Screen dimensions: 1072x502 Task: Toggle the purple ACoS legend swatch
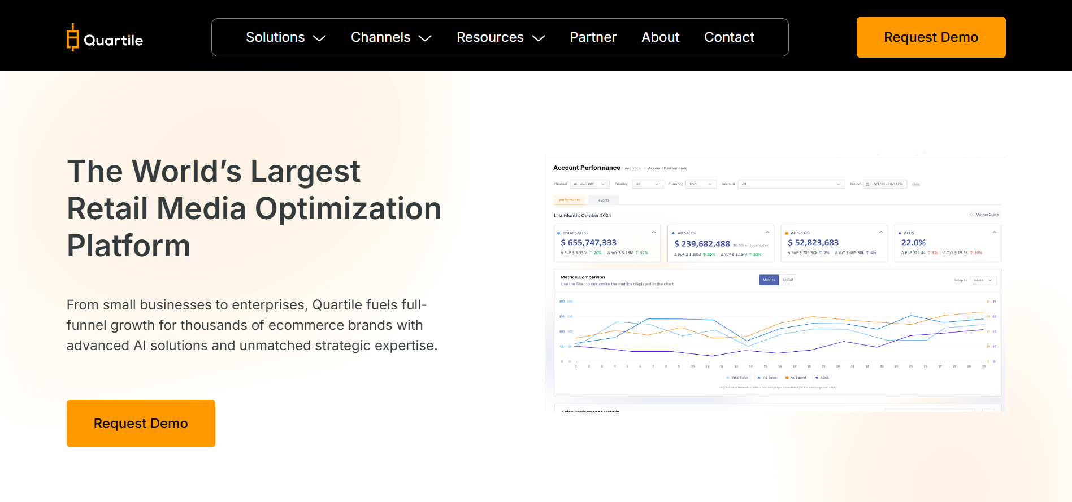pos(817,378)
